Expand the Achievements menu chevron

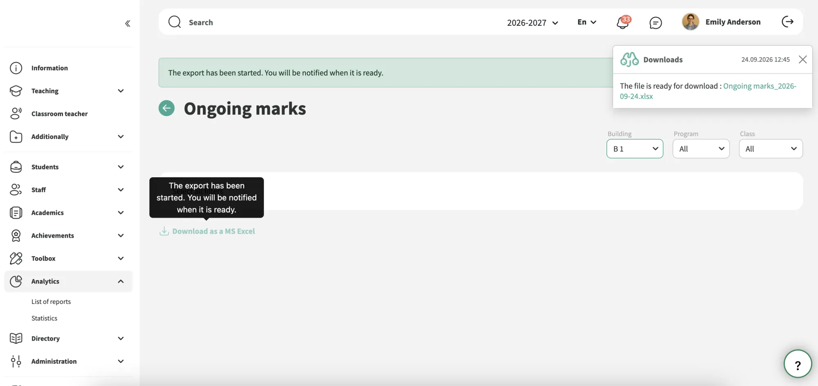coord(121,235)
